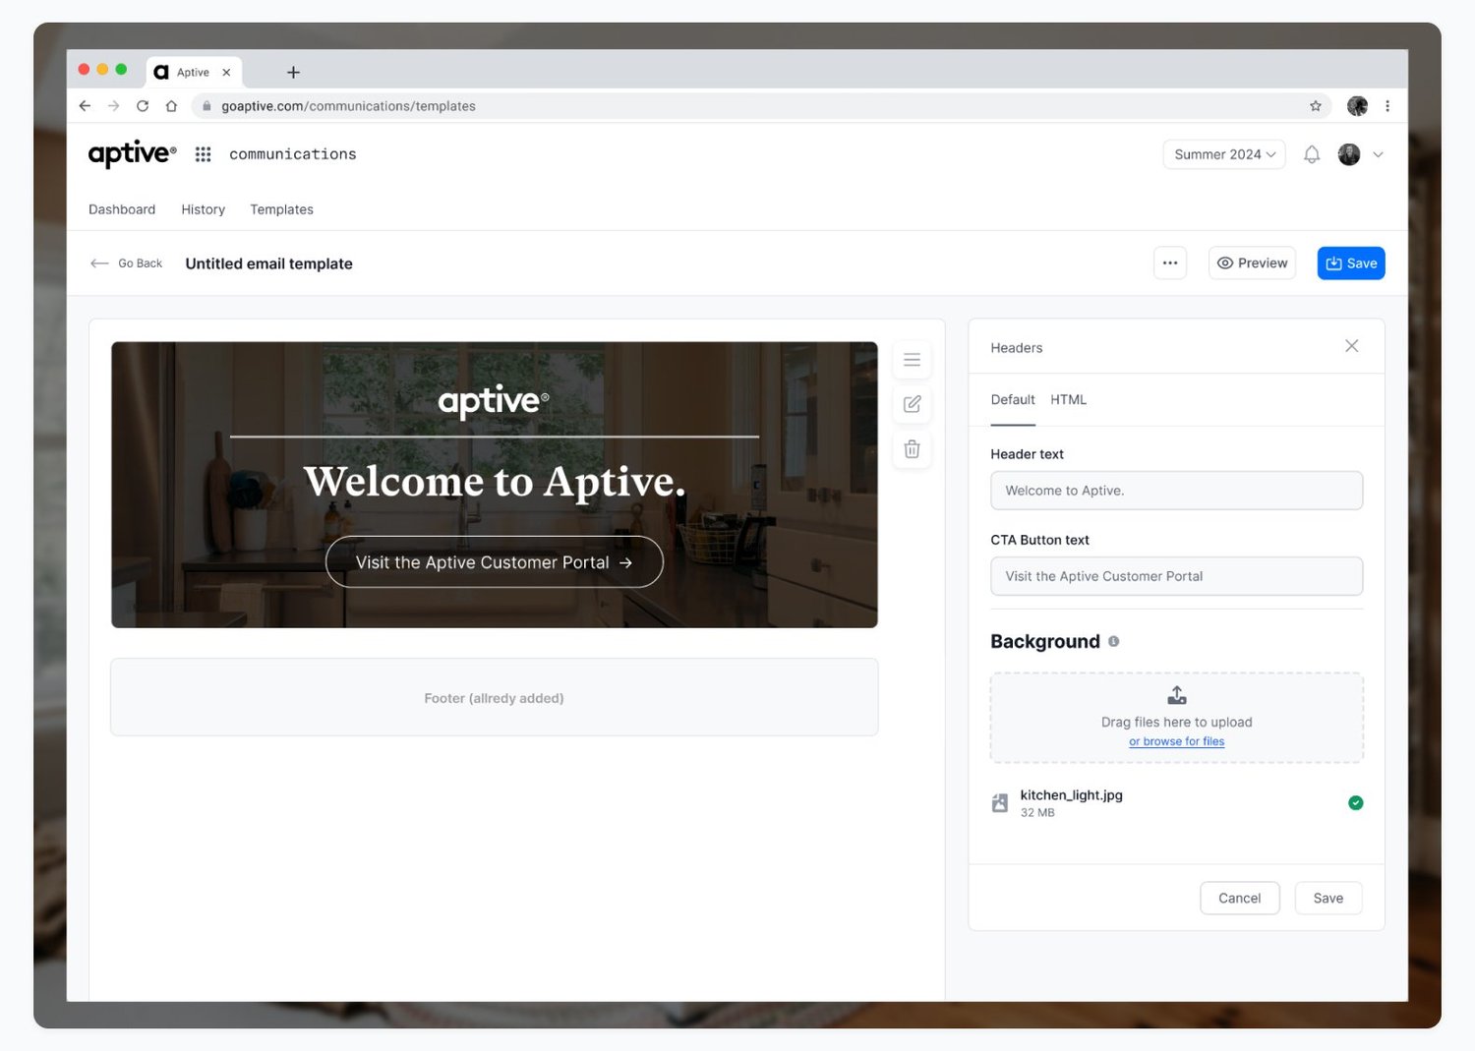
Task: Bookmark this page with star icon
Action: [1316, 106]
